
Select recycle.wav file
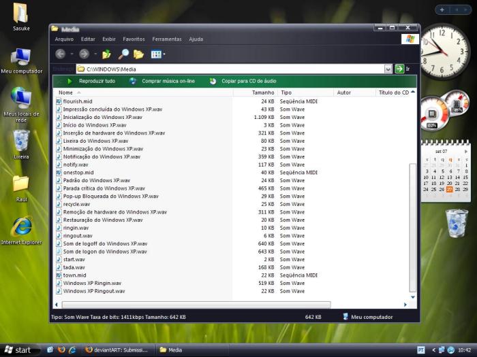[73, 204]
